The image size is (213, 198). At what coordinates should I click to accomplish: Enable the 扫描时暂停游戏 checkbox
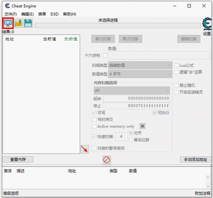(x=95, y=148)
